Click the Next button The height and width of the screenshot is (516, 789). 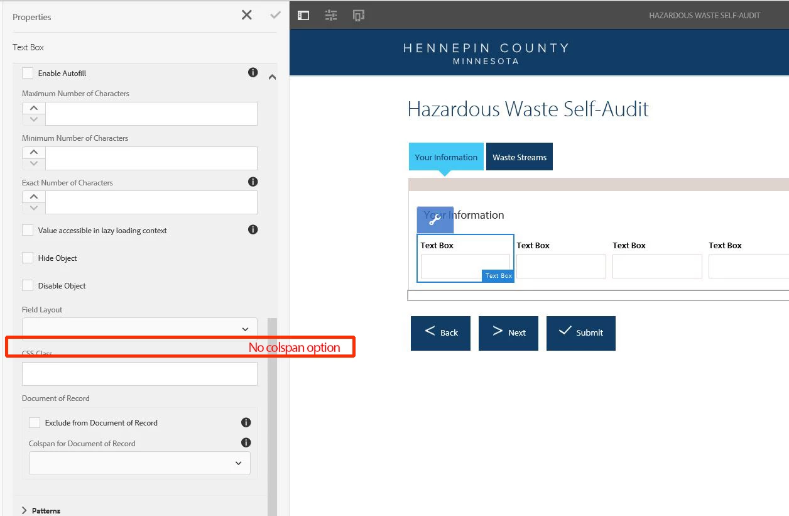508,333
